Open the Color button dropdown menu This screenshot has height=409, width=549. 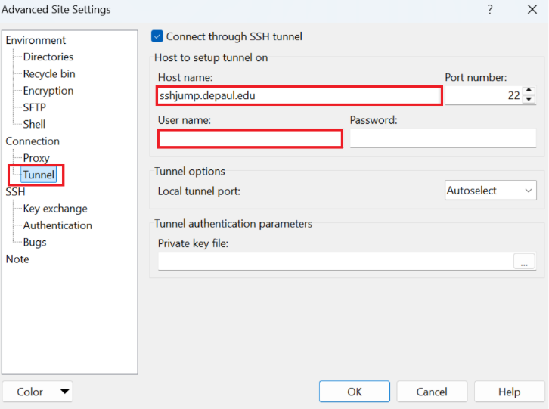coord(38,392)
